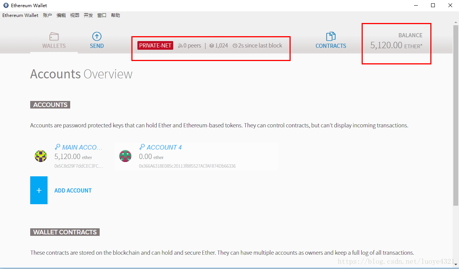Open the 账户 menu
459x269 pixels.
pyautogui.click(x=48, y=15)
